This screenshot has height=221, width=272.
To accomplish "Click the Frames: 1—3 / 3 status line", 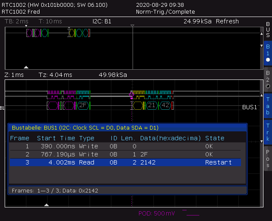I will pos(127,190).
